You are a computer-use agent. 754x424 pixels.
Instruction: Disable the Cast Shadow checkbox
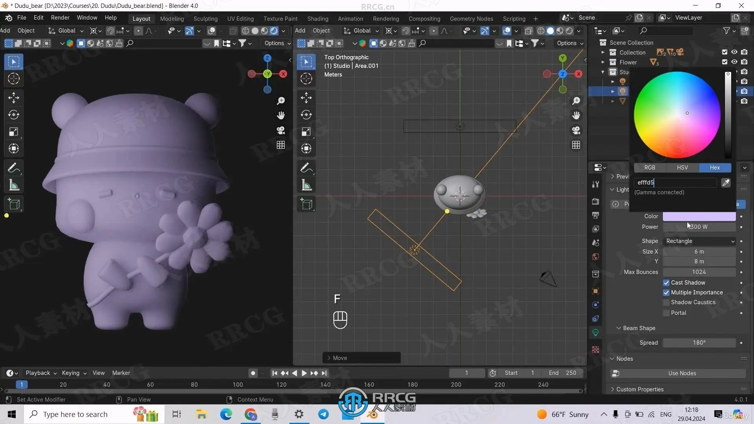click(666, 283)
